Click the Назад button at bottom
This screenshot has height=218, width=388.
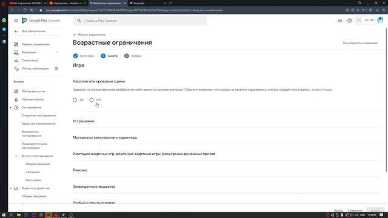tap(338, 211)
